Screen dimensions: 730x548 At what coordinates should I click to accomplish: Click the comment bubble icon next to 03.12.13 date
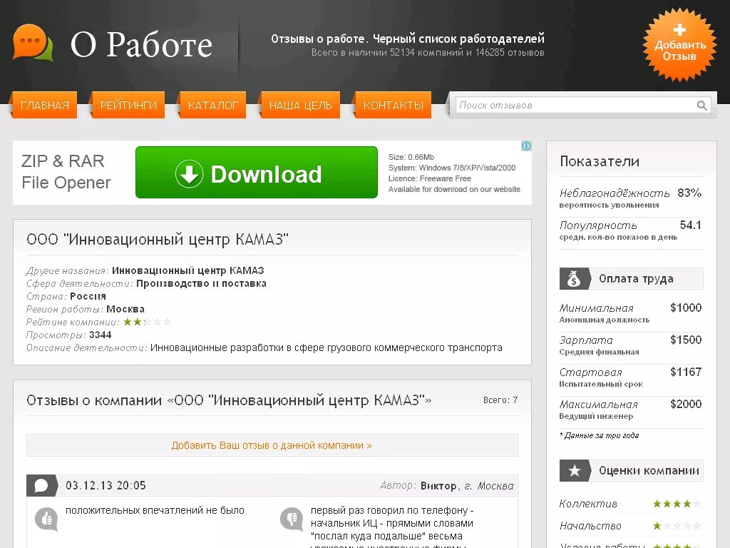click(41, 485)
